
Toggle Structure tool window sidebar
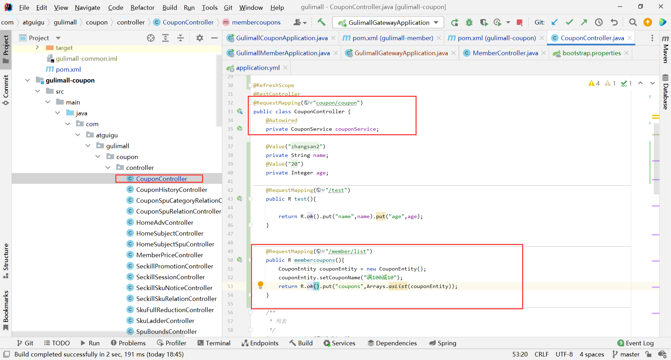6,261
